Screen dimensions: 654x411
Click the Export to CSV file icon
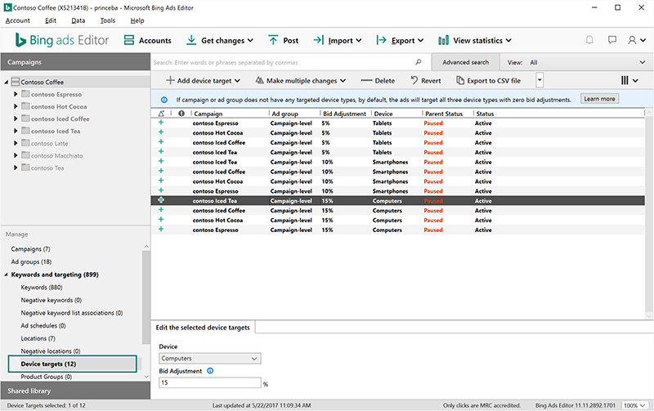pos(459,80)
